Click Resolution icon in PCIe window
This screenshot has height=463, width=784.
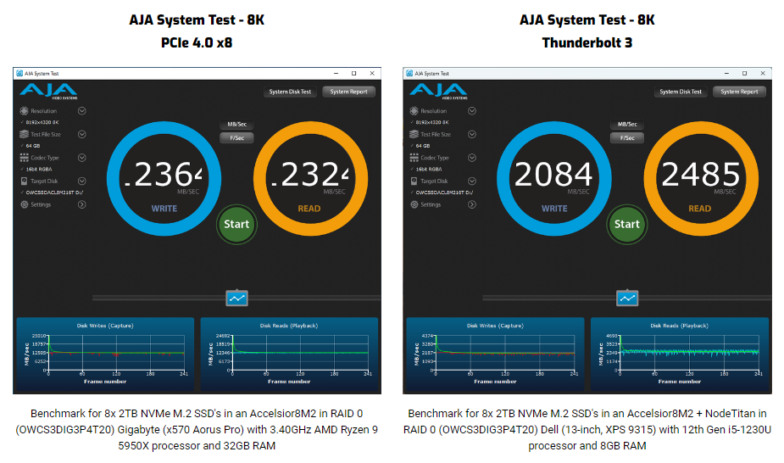tap(24, 111)
